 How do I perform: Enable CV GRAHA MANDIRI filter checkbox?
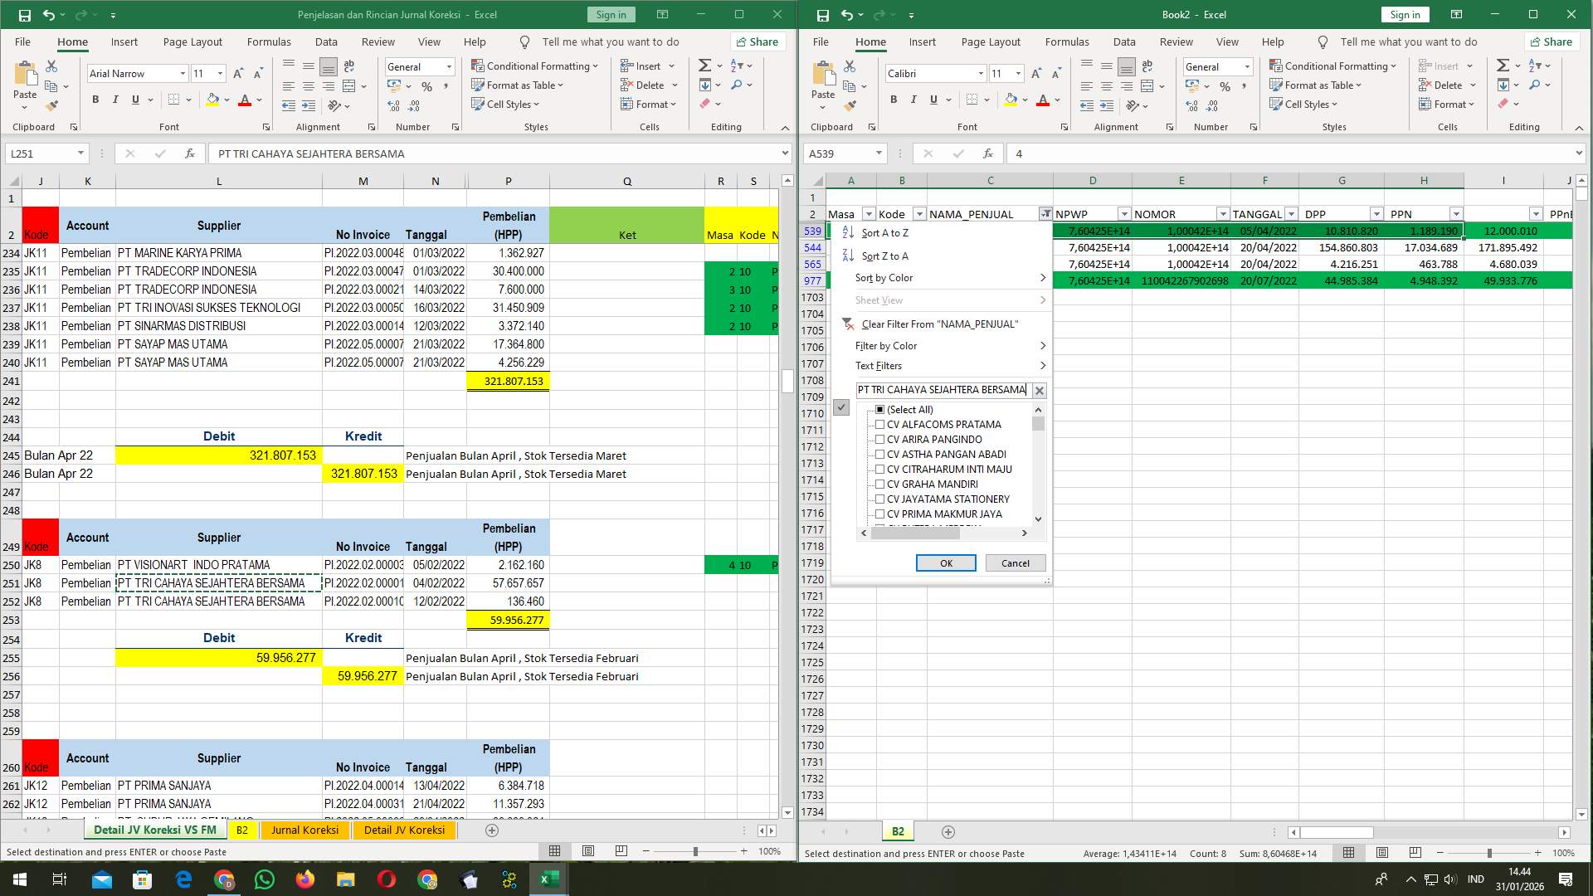(879, 484)
